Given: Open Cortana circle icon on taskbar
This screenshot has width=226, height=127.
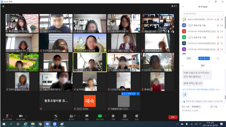Looking at the screenshot, I should (x=18, y=124).
